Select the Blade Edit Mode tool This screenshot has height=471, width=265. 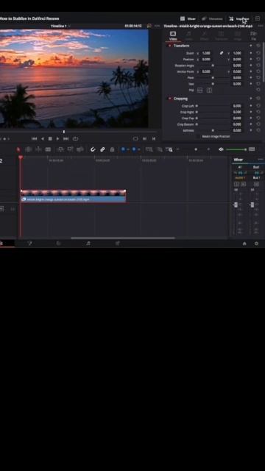(x=48, y=149)
